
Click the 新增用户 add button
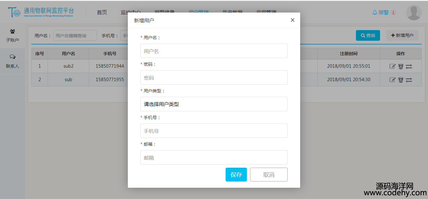tap(402, 35)
